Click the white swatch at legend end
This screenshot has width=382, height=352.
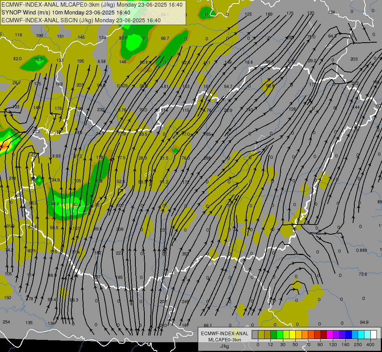pyautogui.click(x=374, y=334)
